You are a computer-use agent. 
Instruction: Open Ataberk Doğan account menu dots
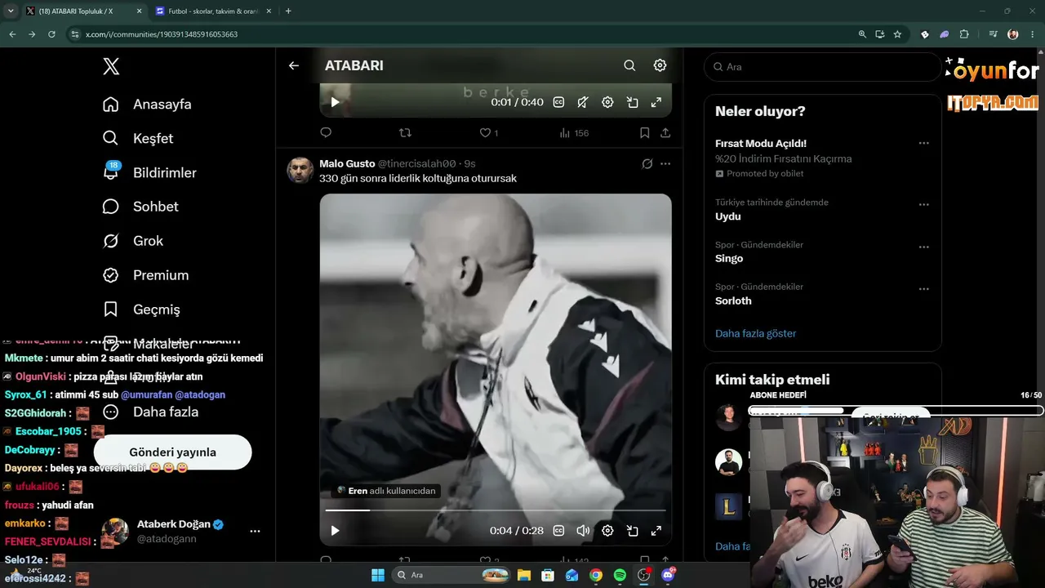tap(255, 531)
